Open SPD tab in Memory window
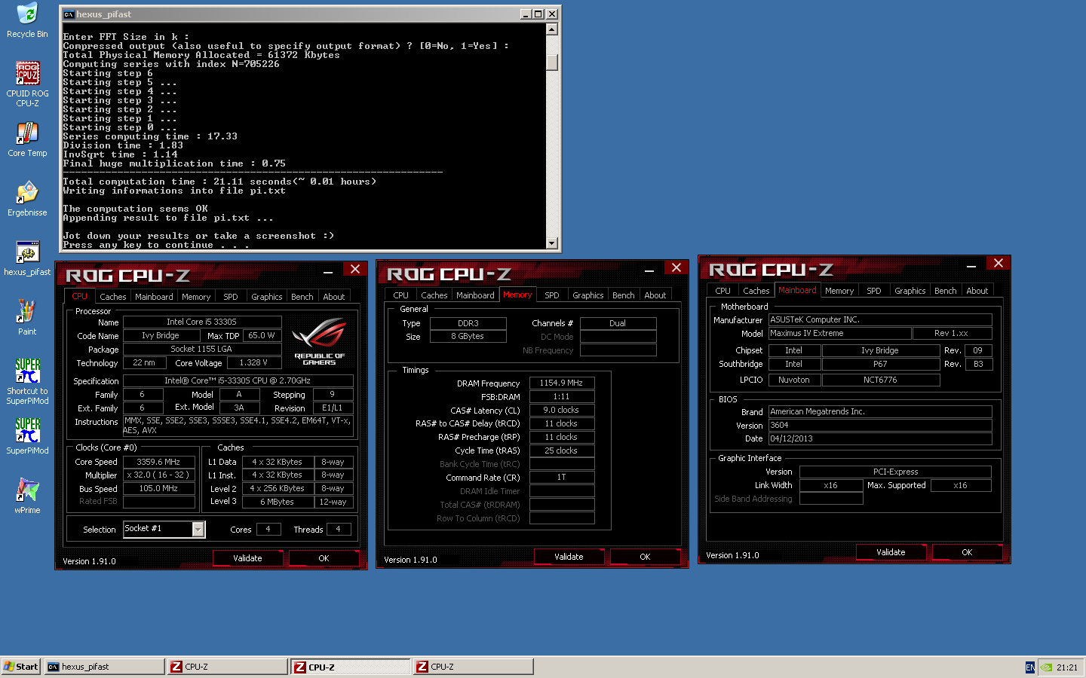The width and height of the screenshot is (1086, 678). coord(552,295)
